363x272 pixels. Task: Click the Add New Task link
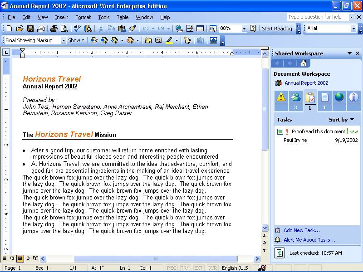click(x=301, y=230)
